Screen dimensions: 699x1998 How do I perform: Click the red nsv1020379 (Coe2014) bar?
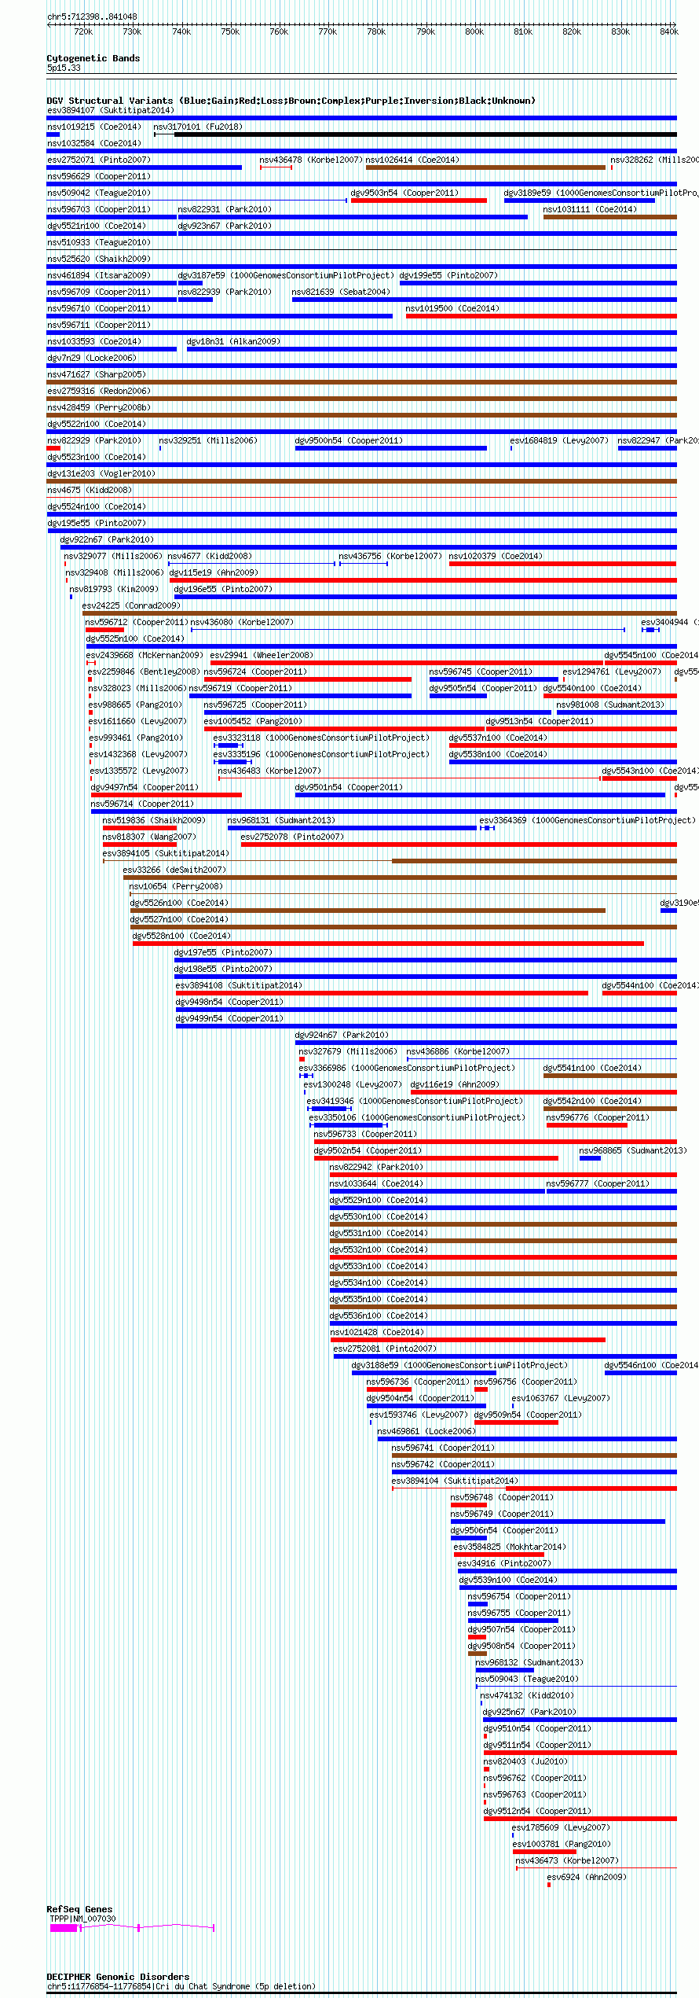pos(563,564)
